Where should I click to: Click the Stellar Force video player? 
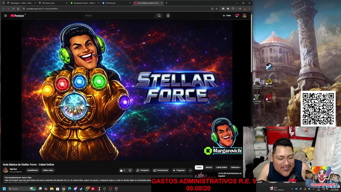coord(127,91)
